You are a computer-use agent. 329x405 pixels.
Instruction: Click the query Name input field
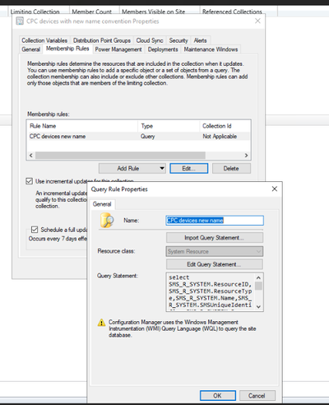[215, 221]
